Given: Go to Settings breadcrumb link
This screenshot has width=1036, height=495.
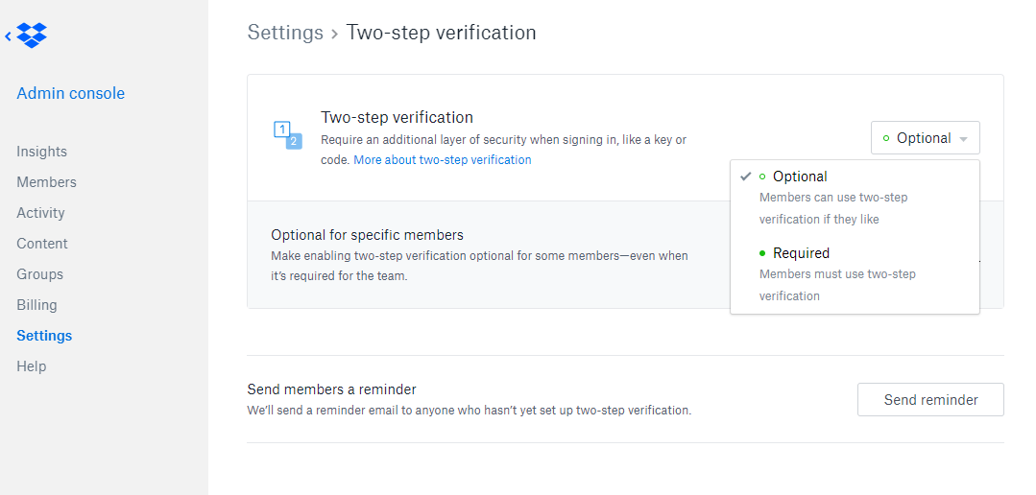Looking at the screenshot, I should click(x=285, y=33).
